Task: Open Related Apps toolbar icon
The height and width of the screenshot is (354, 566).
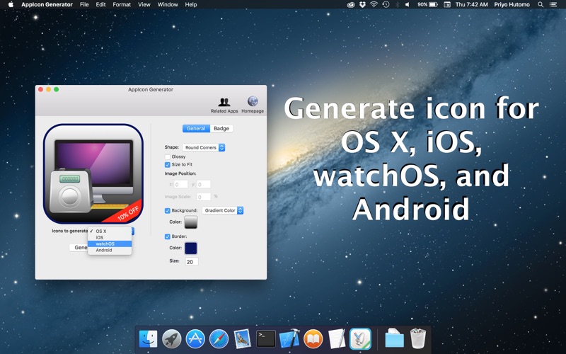Action: pos(224,102)
